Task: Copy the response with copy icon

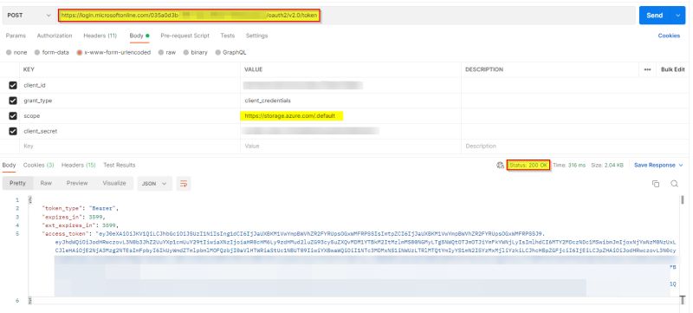Action: (656, 184)
